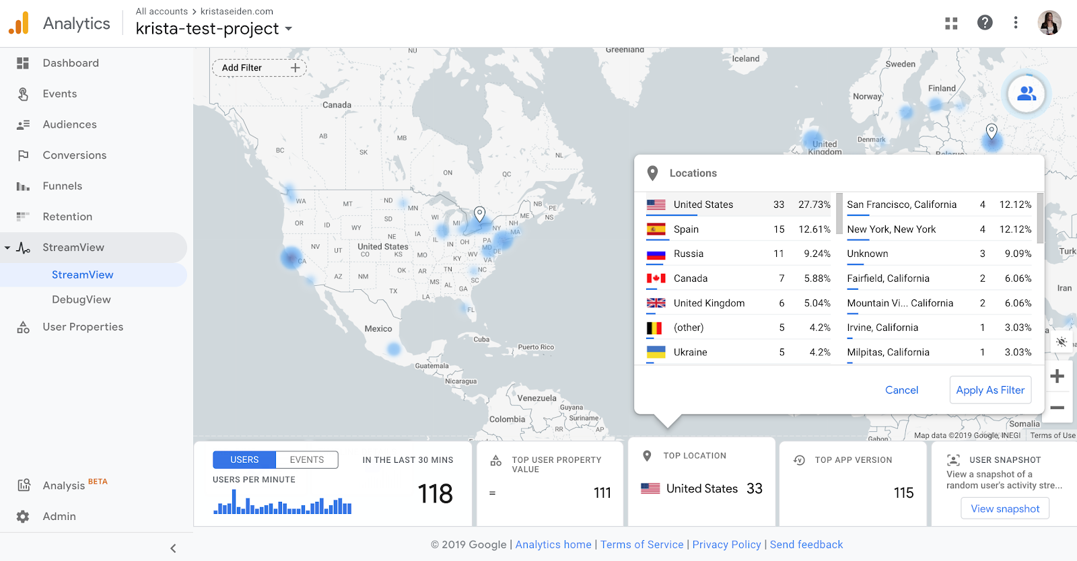
Task: Click the map control above the zoom buttons
Action: pos(1062,342)
